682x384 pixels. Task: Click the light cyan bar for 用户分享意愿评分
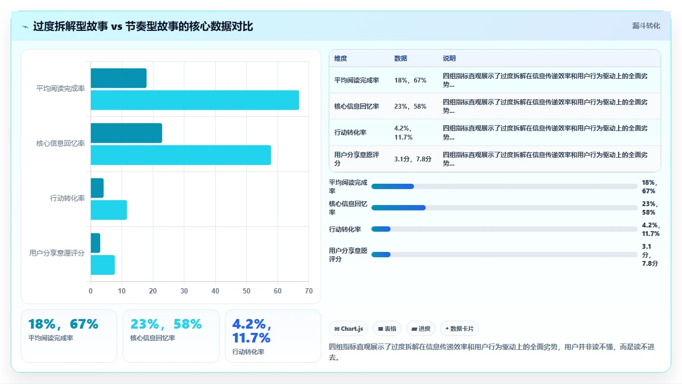pyautogui.click(x=103, y=265)
